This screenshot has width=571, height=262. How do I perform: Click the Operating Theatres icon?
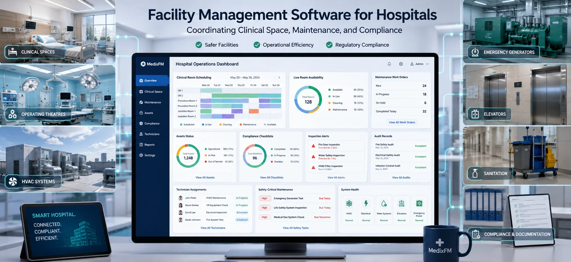pos(13,114)
